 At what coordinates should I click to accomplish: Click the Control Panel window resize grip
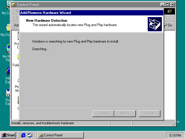173,124
